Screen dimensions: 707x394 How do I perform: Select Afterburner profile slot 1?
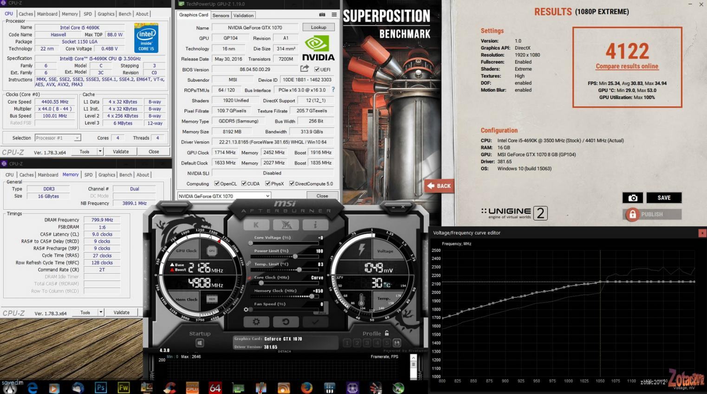(x=347, y=343)
